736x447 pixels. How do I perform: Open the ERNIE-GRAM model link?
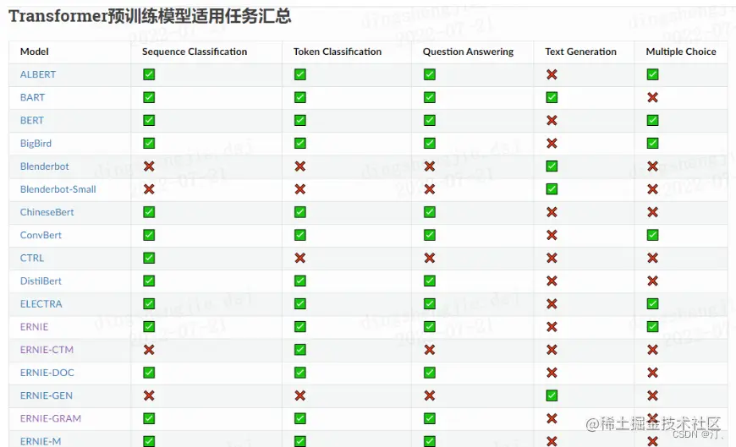coord(51,418)
